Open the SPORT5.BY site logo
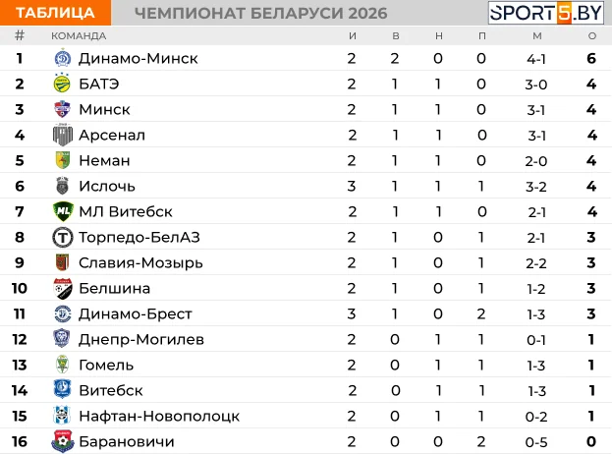The height and width of the screenshot is (454, 612). pyautogui.click(x=545, y=13)
